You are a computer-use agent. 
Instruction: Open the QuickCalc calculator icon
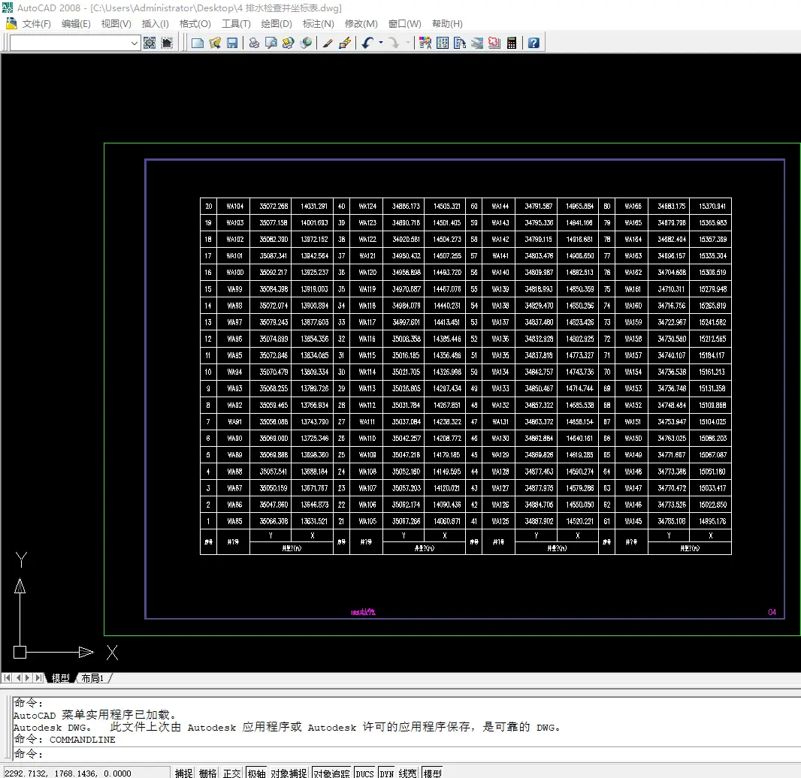[x=512, y=43]
